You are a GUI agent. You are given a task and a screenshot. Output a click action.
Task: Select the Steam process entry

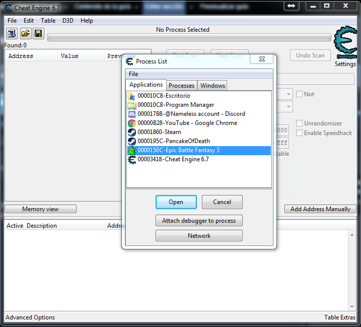159,132
